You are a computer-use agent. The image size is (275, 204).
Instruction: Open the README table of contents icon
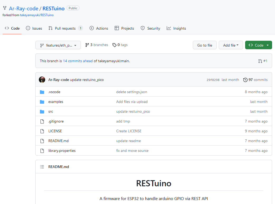[x=42, y=167]
